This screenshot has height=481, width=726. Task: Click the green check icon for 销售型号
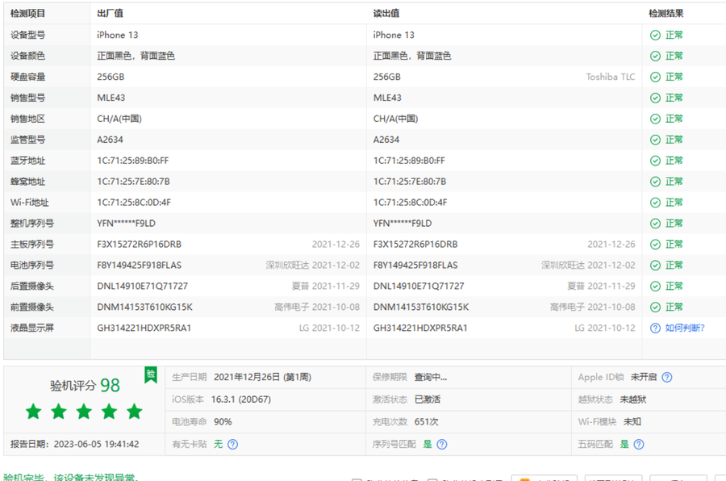[x=655, y=98]
